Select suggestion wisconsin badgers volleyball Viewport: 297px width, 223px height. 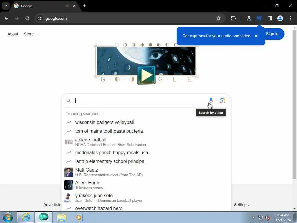(146, 123)
